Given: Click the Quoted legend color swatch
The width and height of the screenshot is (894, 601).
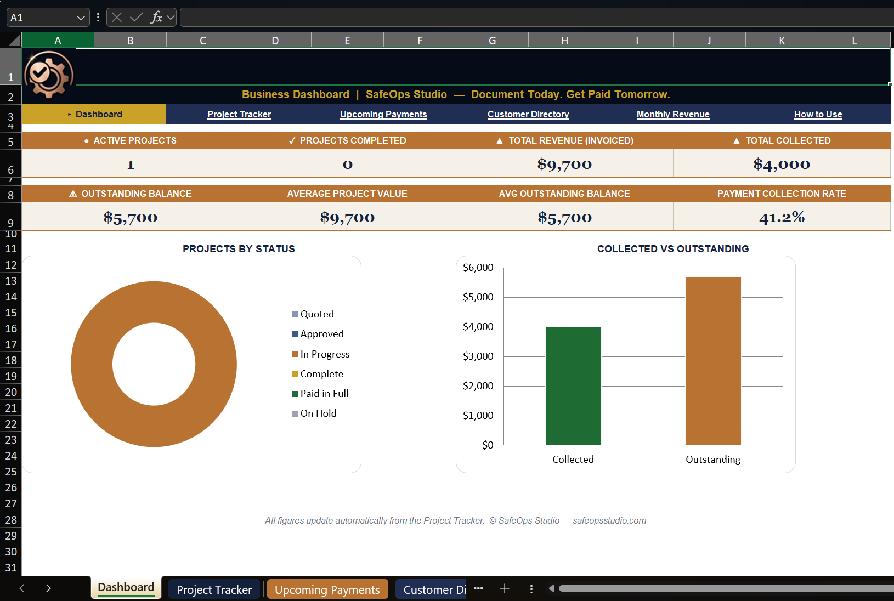Looking at the screenshot, I should (x=295, y=314).
